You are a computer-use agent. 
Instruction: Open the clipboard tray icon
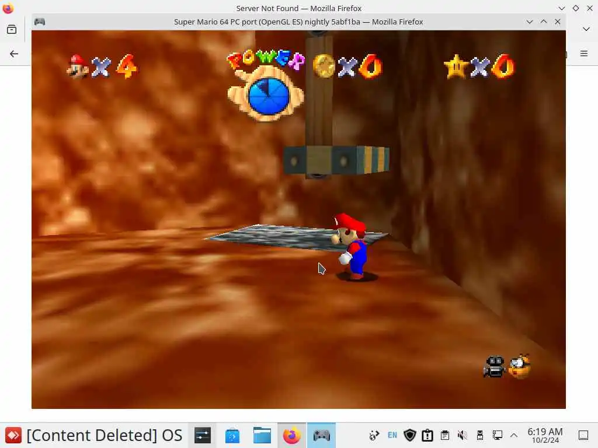[x=444, y=435]
